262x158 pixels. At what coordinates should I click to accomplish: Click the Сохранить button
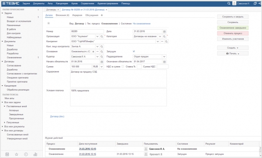pyautogui.click(x=233, y=22)
